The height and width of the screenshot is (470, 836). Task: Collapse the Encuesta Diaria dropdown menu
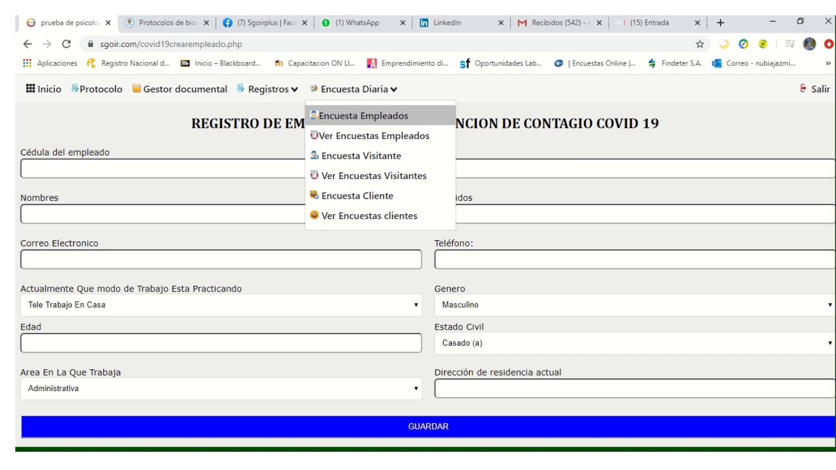[x=353, y=89]
